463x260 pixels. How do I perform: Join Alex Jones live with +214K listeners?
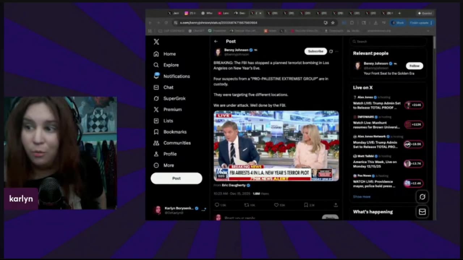coord(414,105)
